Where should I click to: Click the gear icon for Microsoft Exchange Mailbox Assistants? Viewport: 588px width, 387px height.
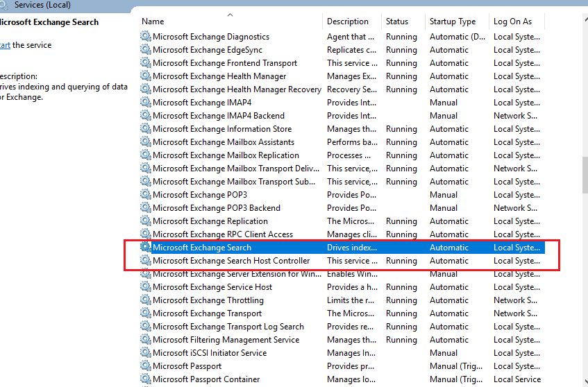pos(146,141)
